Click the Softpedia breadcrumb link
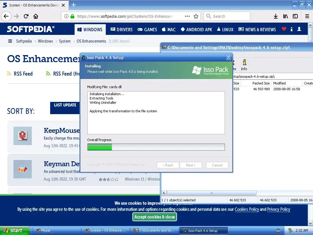Image resolution: width=313 pixels, height=235 pixels. tap(24, 41)
